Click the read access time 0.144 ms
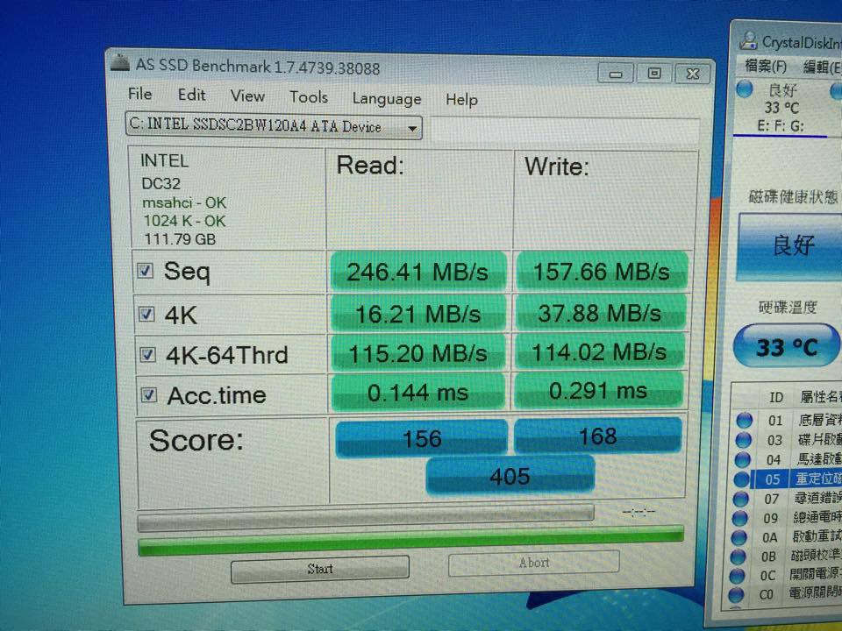 coord(417,393)
